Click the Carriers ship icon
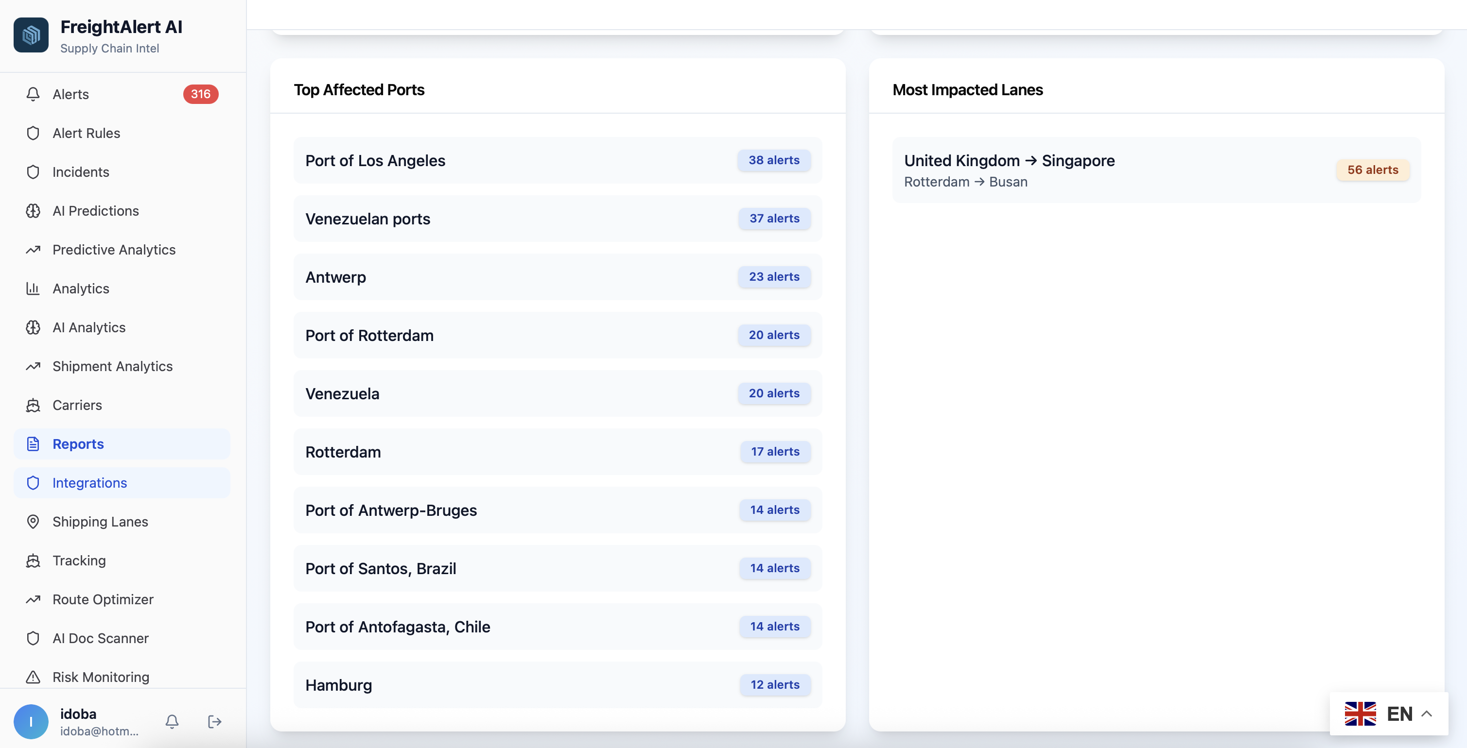 pyautogui.click(x=33, y=405)
